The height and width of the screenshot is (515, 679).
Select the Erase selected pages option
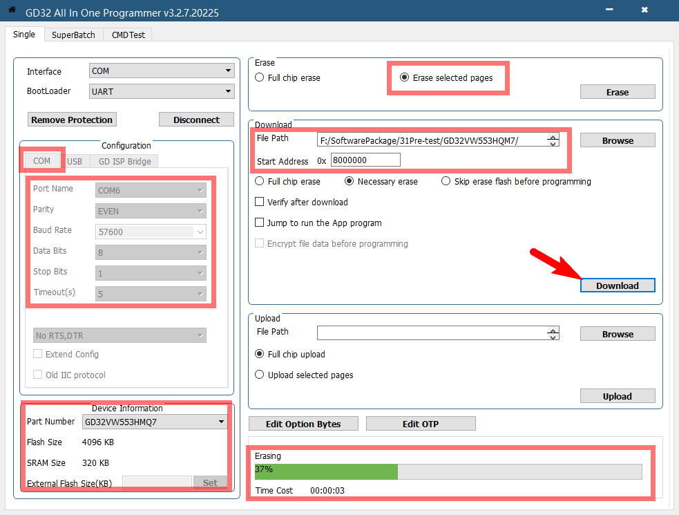(x=405, y=78)
